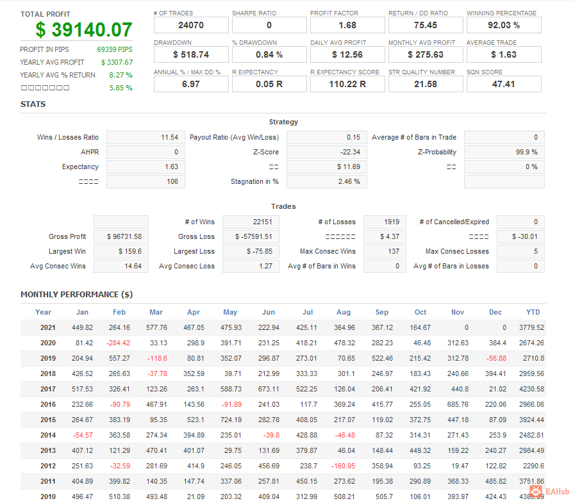Viewport: 575px width, 501px height.
Task: Select the Jun column header
Action: point(269,312)
